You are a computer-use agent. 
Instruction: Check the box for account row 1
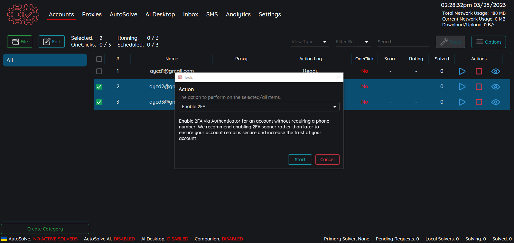[99, 71]
